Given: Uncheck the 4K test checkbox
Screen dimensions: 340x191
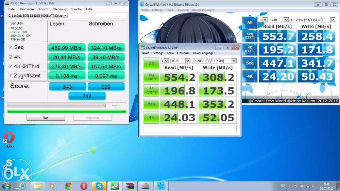Looking at the screenshot, I should pos(11,57).
